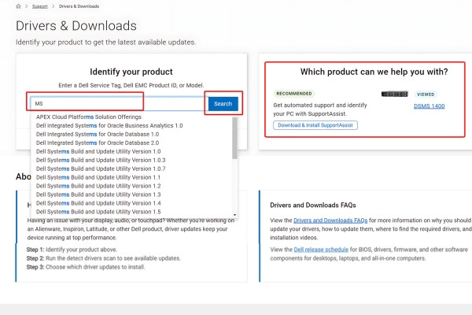Pick Systems Build and Update Utility Version 1.0
Viewport: 472px width, 315px height.
coord(98,152)
